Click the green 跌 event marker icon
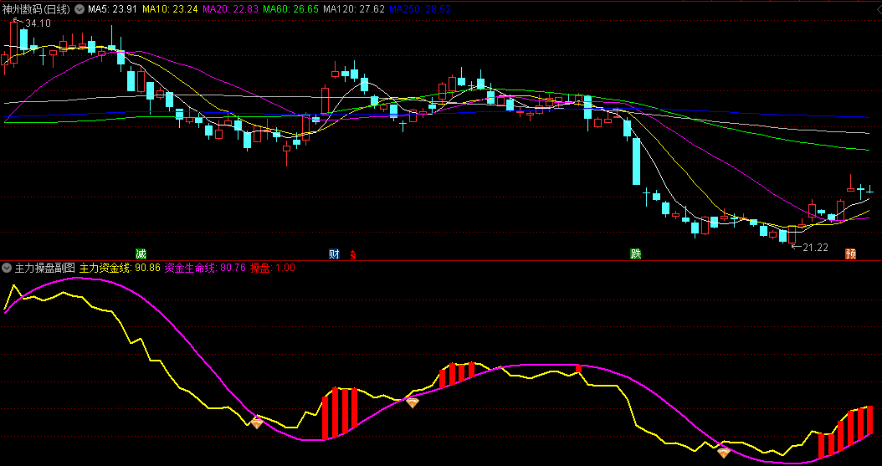Viewport: 882px width, 466px height. [x=636, y=253]
